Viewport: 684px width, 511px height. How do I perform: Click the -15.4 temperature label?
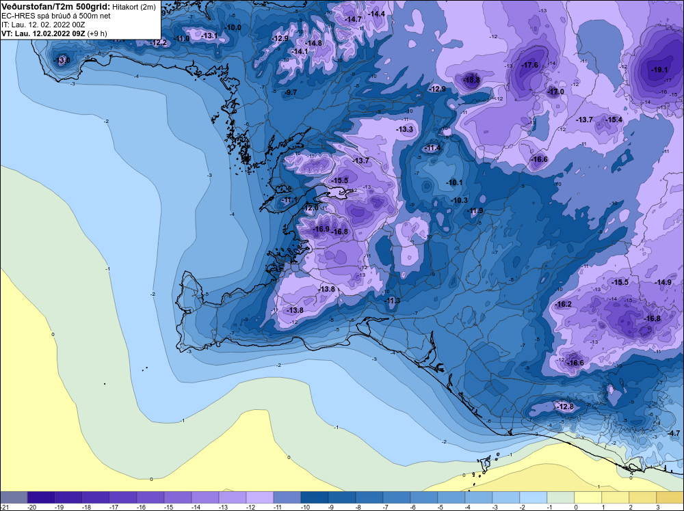point(614,120)
